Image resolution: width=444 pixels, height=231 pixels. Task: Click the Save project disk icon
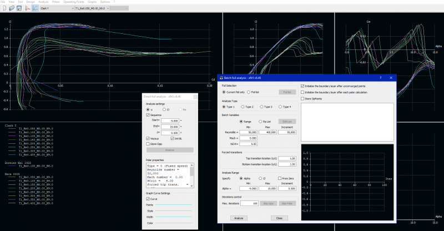tap(19, 9)
